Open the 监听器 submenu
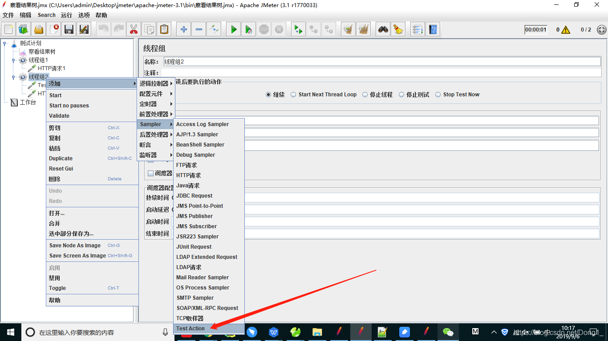The height and width of the screenshot is (341, 608). (x=156, y=155)
